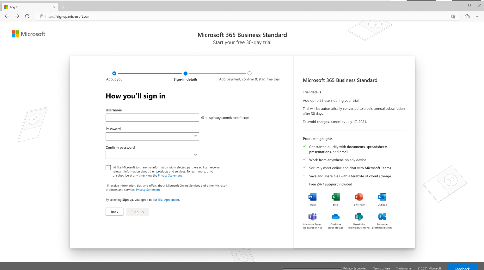Click the How you'll sign in heading
Screen dimensions: 484x270
(135, 96)
